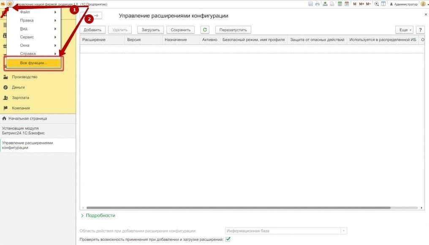Screen dimensions: 429x245
Task: Click the Save icon in top toolbar
Action: pos(310,4)
